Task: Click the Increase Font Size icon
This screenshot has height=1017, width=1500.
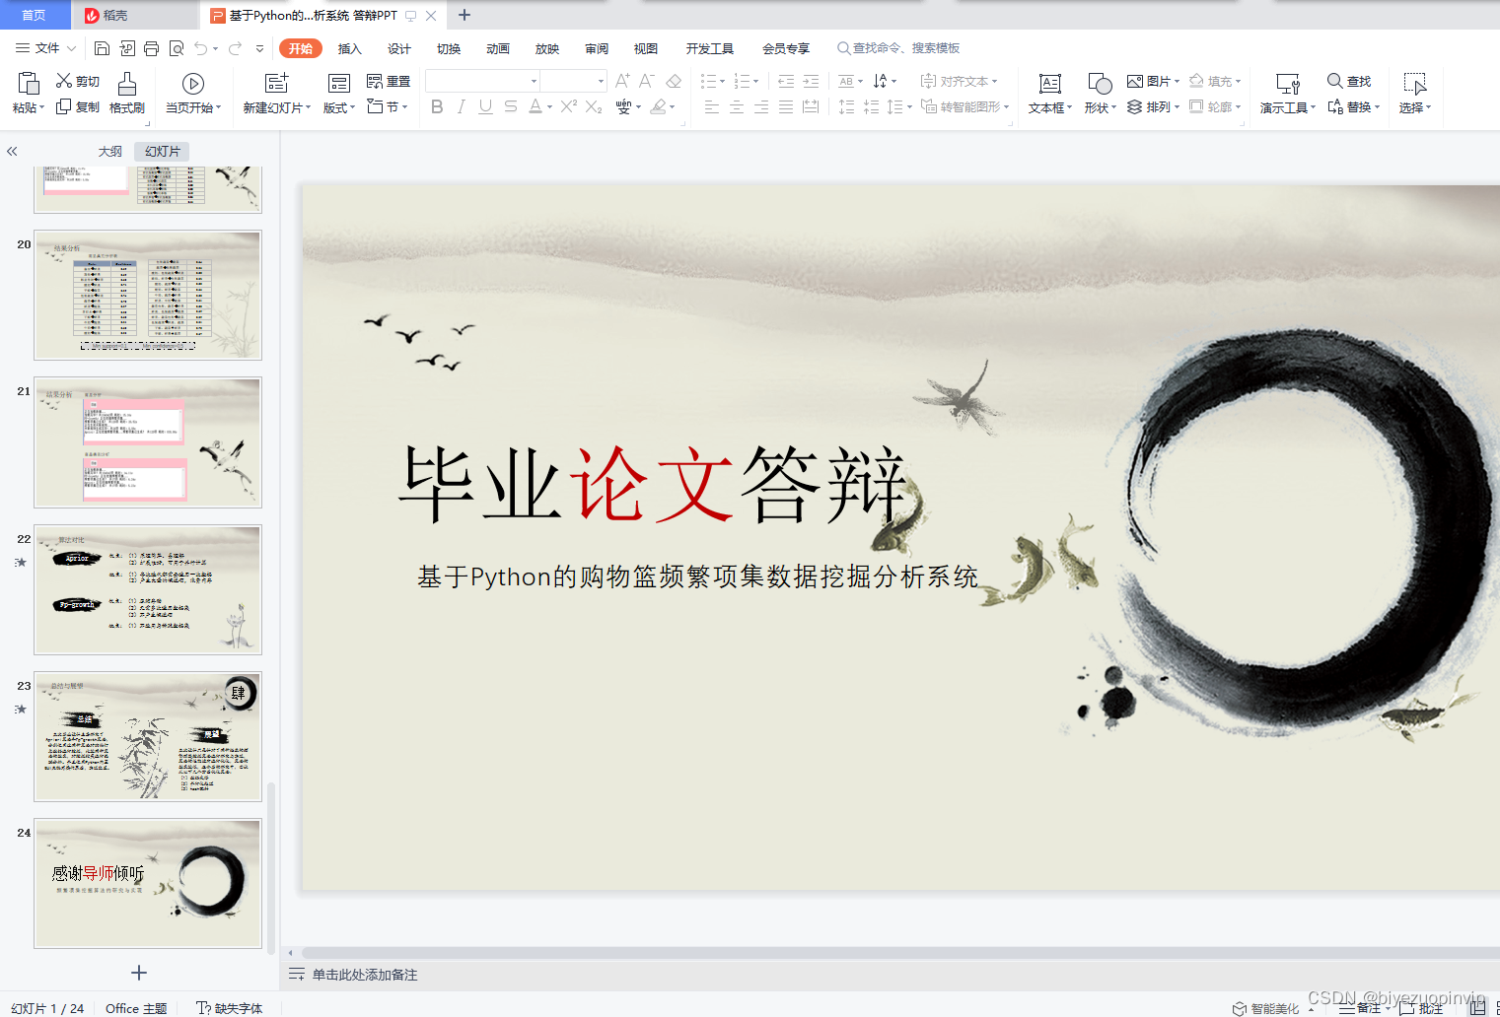Action: point(622,81)
